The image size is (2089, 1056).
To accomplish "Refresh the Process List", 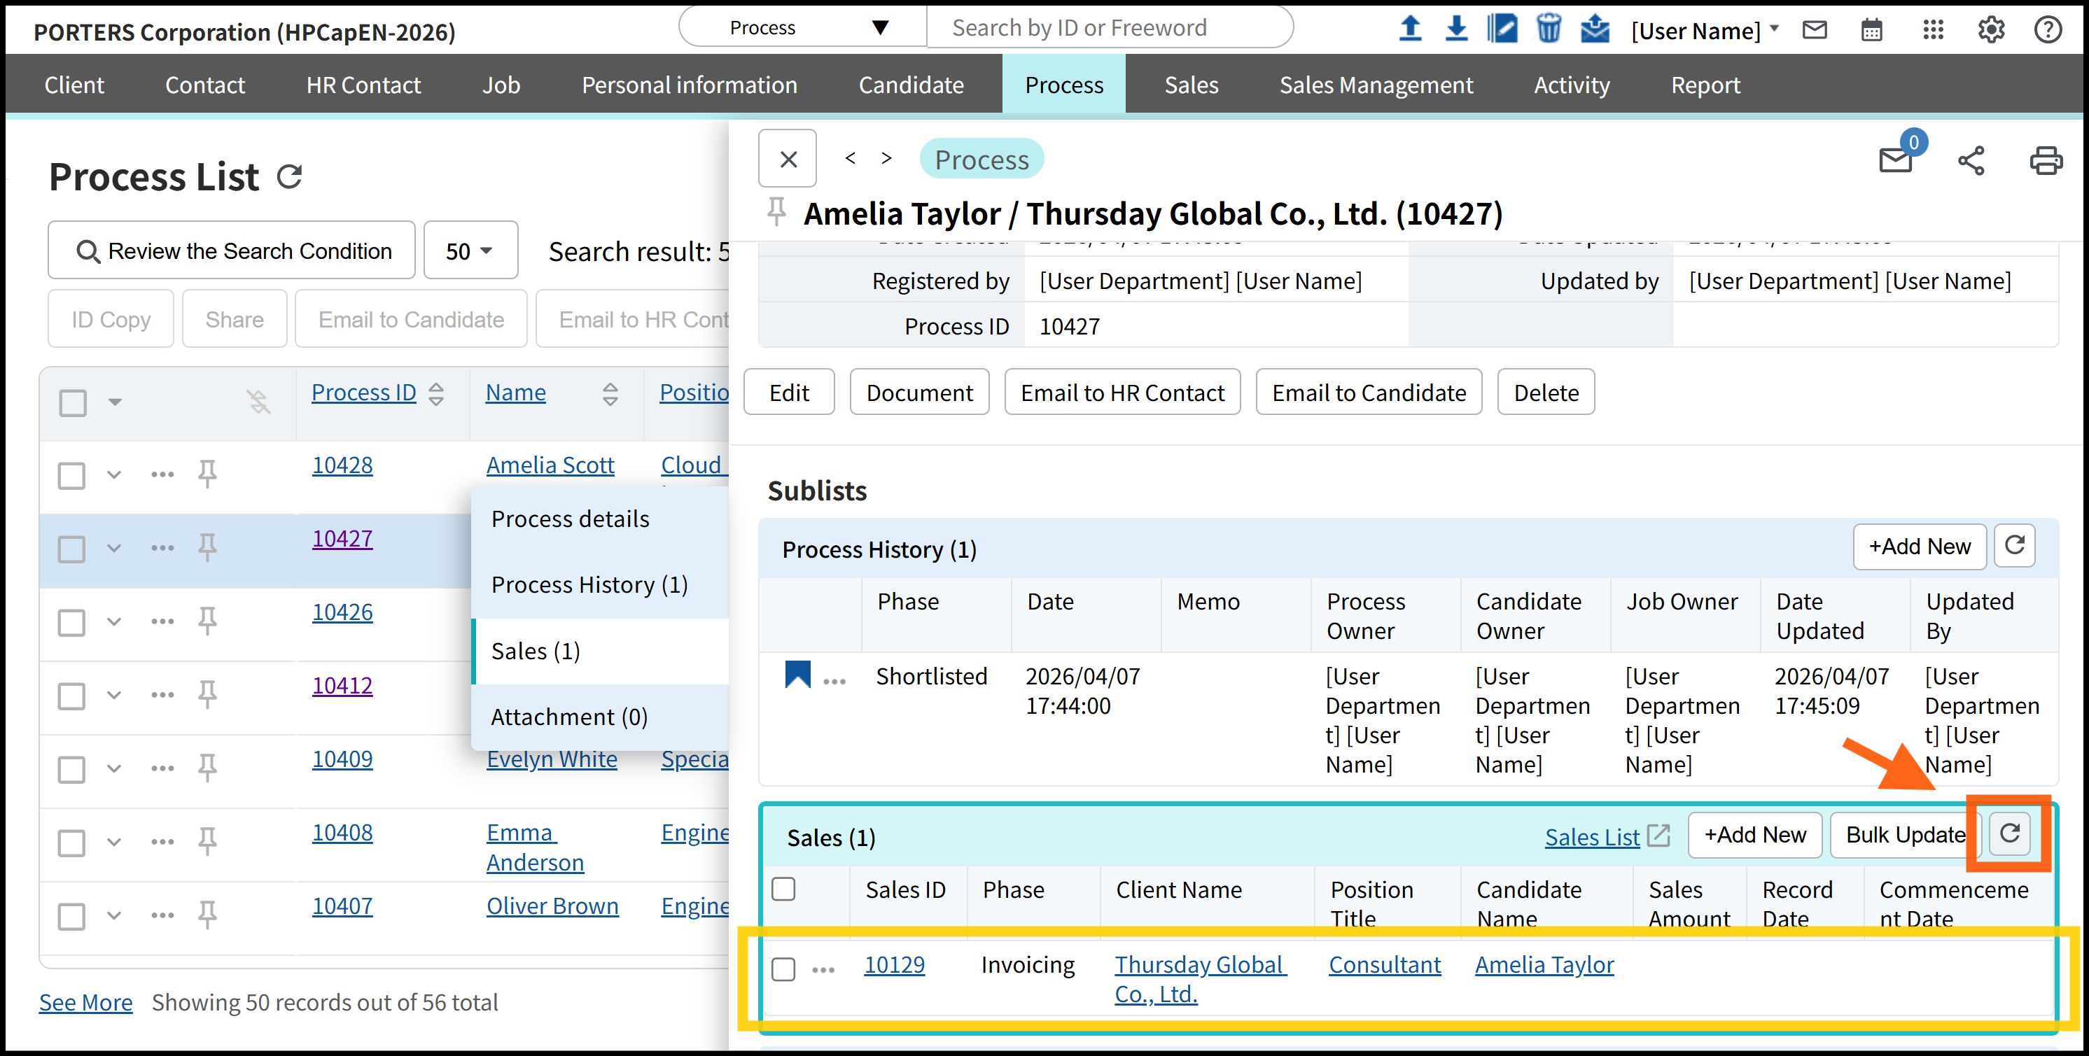I will click(290, 176).
